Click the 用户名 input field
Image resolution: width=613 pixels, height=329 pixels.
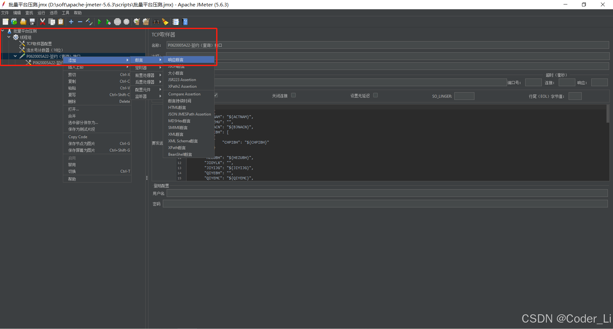[x=387, y=193]
